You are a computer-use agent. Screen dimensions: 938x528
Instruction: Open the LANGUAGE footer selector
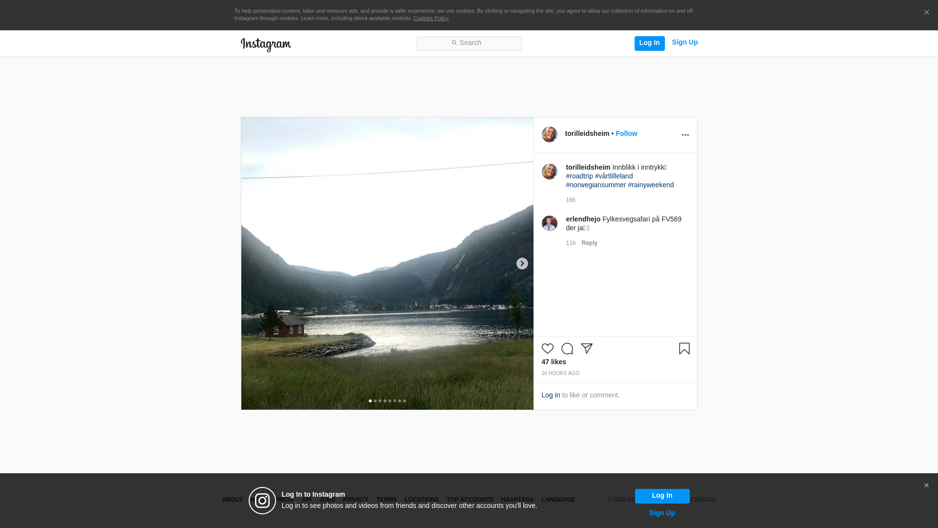(558, 500)
